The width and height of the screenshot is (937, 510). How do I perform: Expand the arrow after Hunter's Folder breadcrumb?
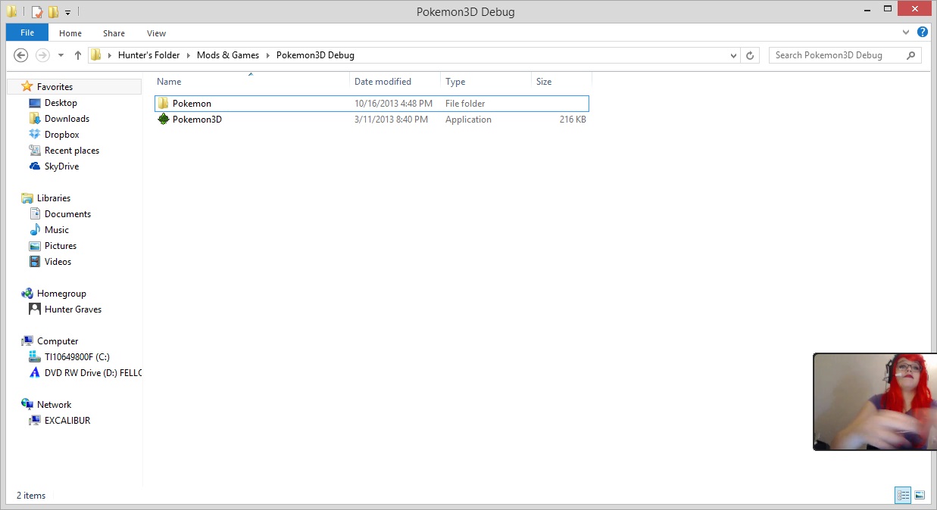click(189, 55)
